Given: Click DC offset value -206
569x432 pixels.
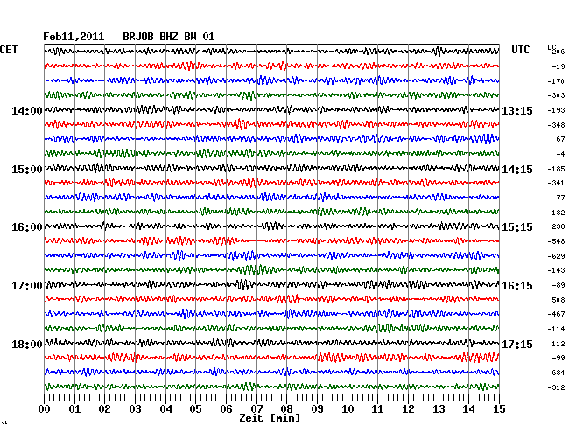Looking at the screenshot, I should tap(557, 52).
